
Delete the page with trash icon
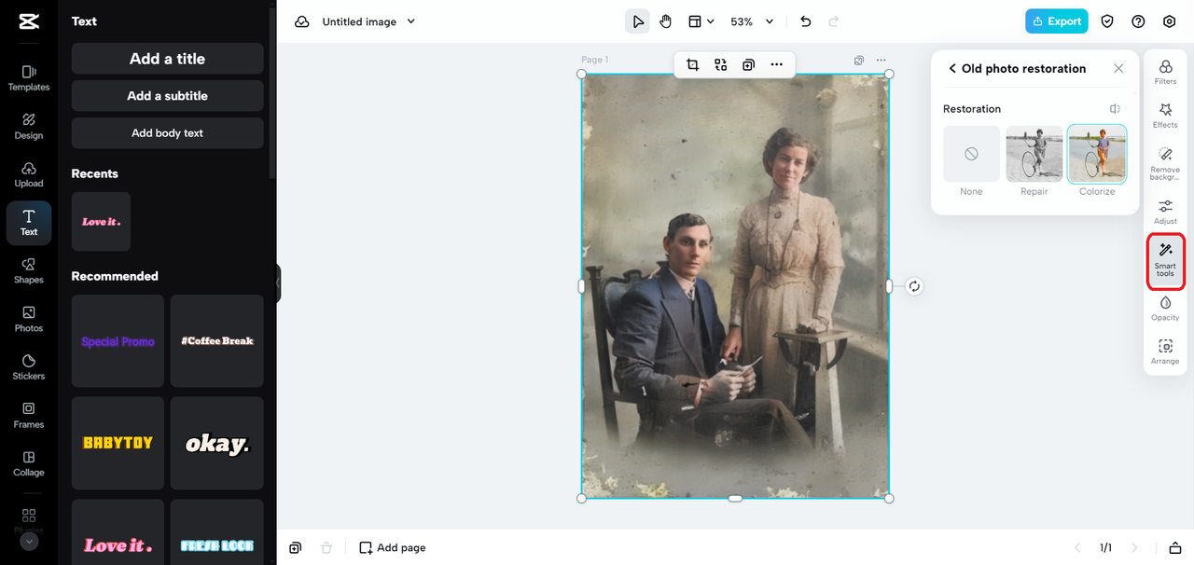tap(326, 547)
